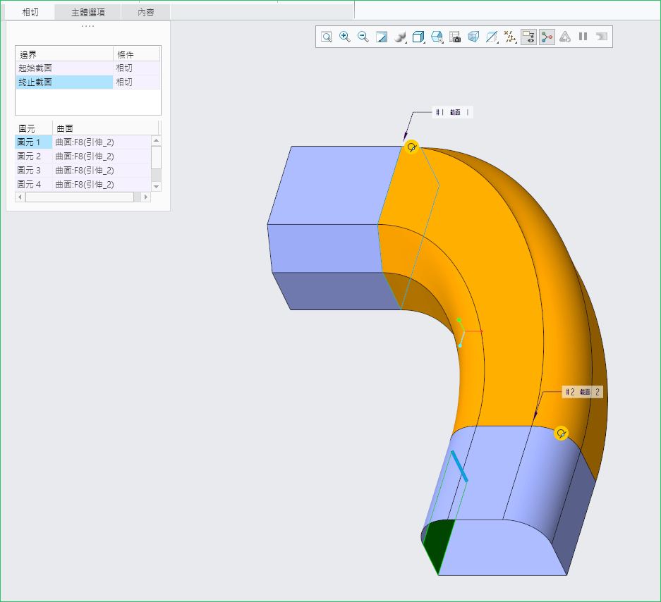
Task: Click the #2 截面 2 label in the viewport
Action: [x=583, y=392]
